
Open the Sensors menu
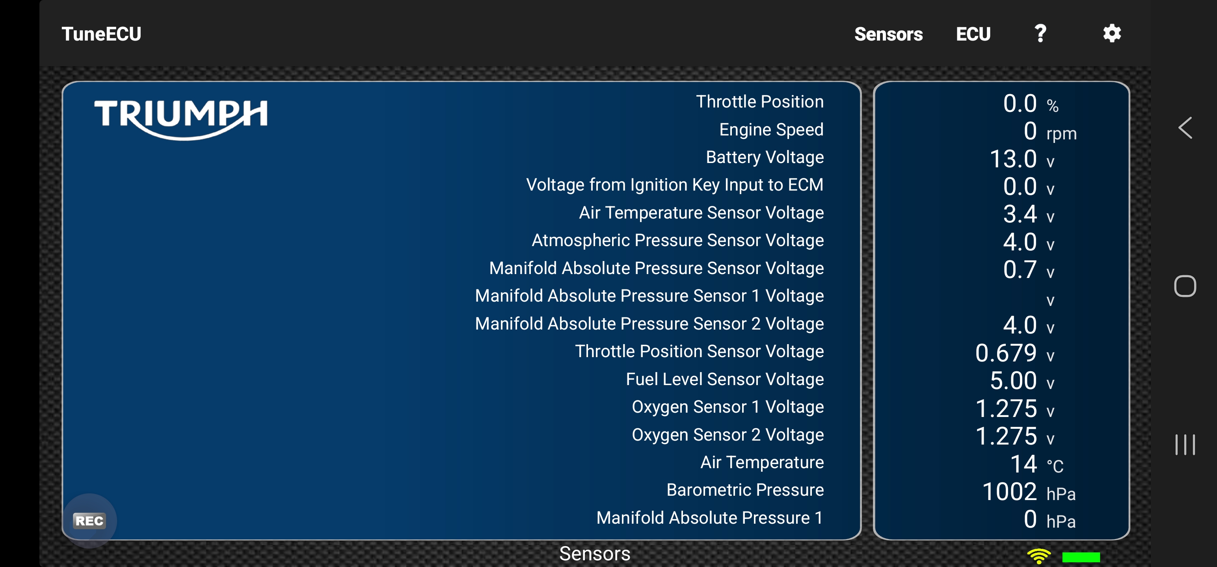click(x=888, y=34)
